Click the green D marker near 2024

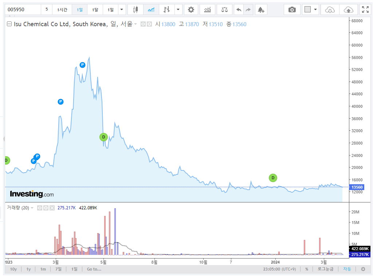click(x=273, y=178)
